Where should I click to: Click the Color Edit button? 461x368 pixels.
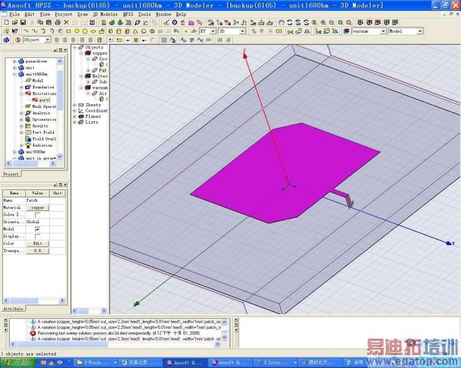[x=37, y=243]
